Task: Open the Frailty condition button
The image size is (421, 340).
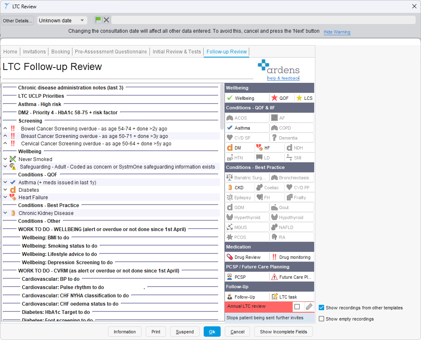Action: pyautogui.click(x=299, y=198)
